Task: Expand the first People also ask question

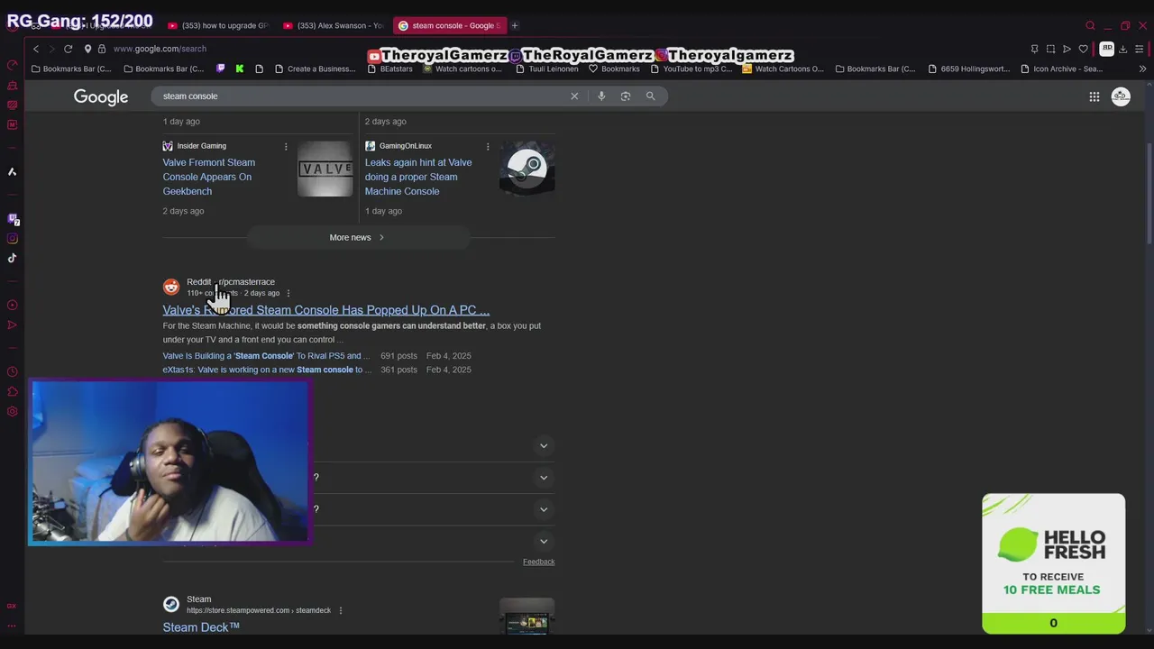Action: [544, 445]
